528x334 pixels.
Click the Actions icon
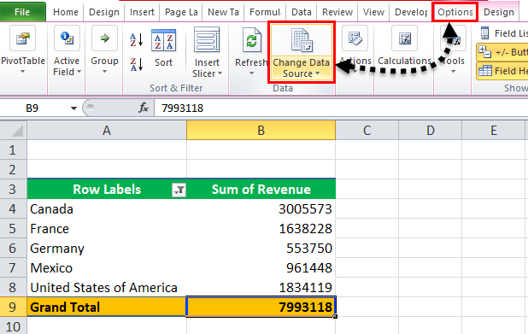(x=355, y=38)
